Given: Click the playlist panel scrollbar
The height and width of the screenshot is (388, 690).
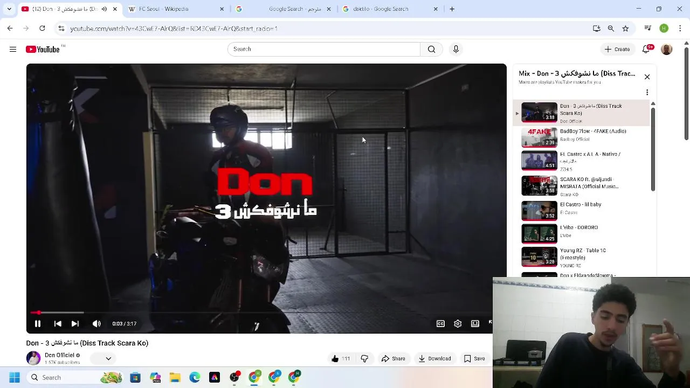Looking at the screenshot, I should pyautogui.click(x=653, y=148).
